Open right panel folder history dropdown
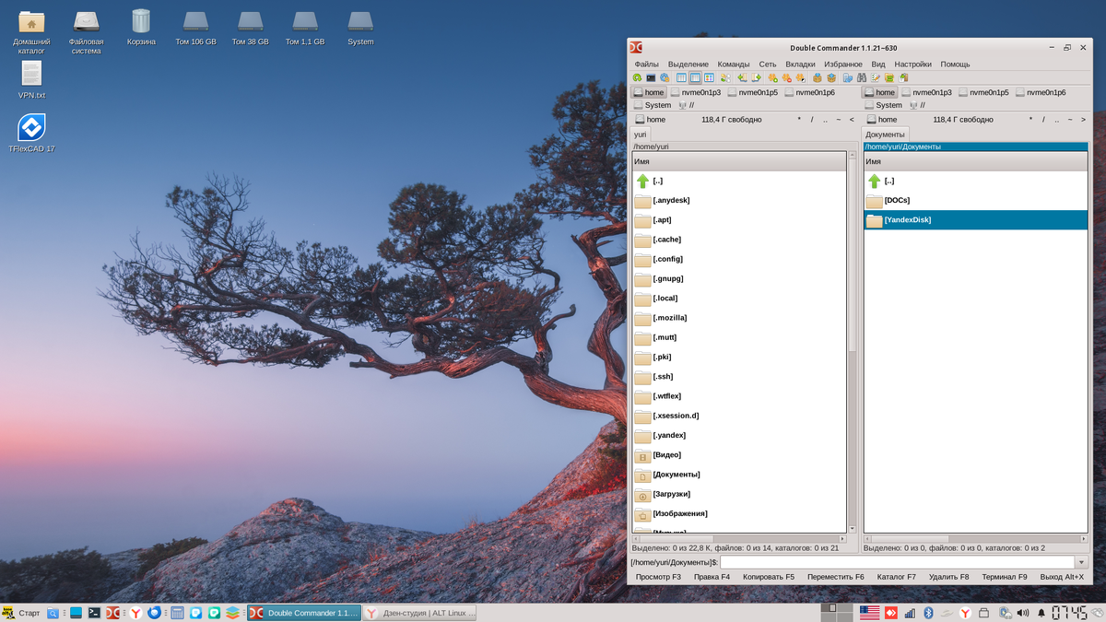Viewport: 1106px width, 622px height. 1084,119
